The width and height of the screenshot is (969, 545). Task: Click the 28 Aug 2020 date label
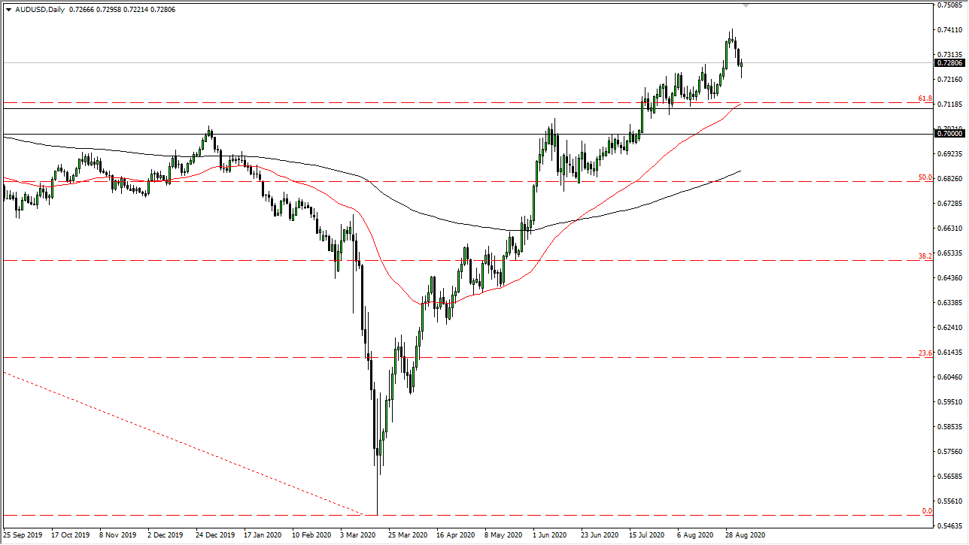(x=746, y=535)
